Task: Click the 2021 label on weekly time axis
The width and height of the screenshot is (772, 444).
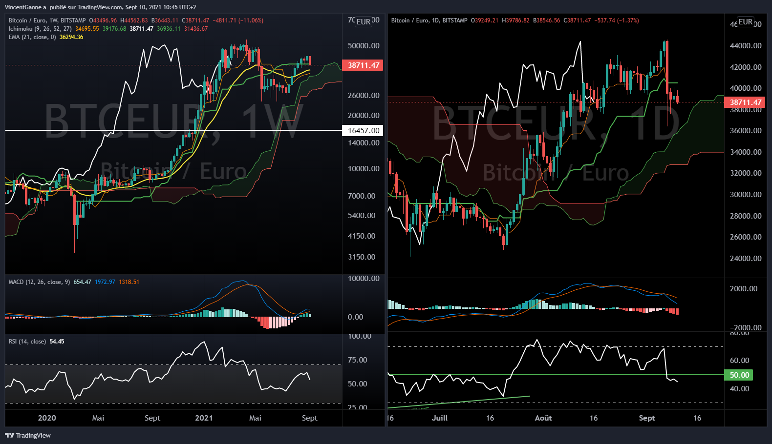Action: click(x=204, y=418)
